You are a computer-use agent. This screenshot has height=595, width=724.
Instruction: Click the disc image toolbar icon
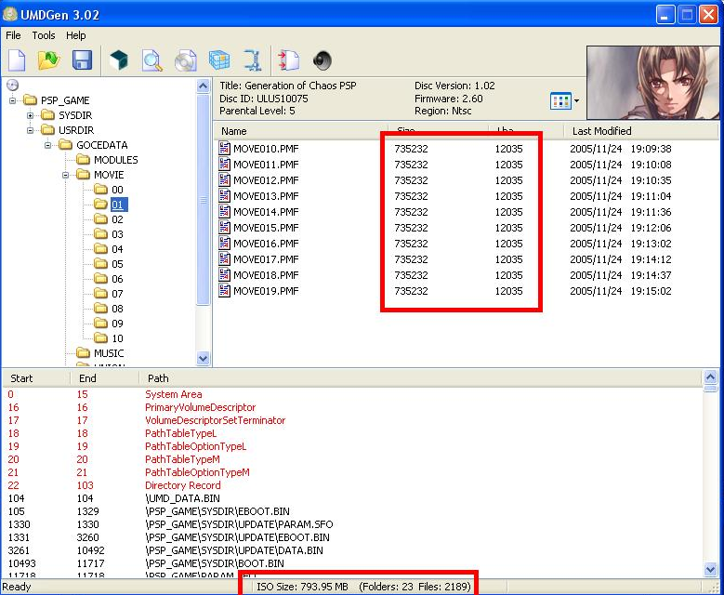tap(185, 61)
